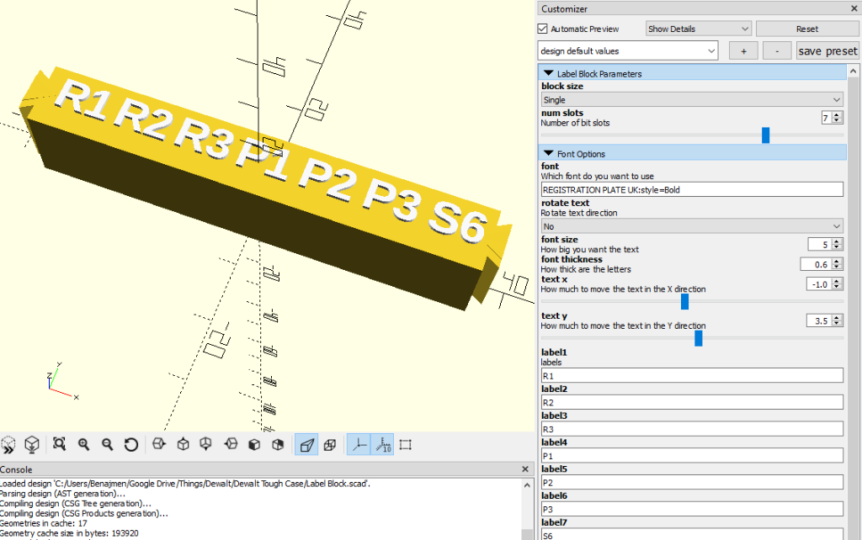The image size is (862, 540).
Task: Click the font thickness value field
Action: click(x=817, y=264)
